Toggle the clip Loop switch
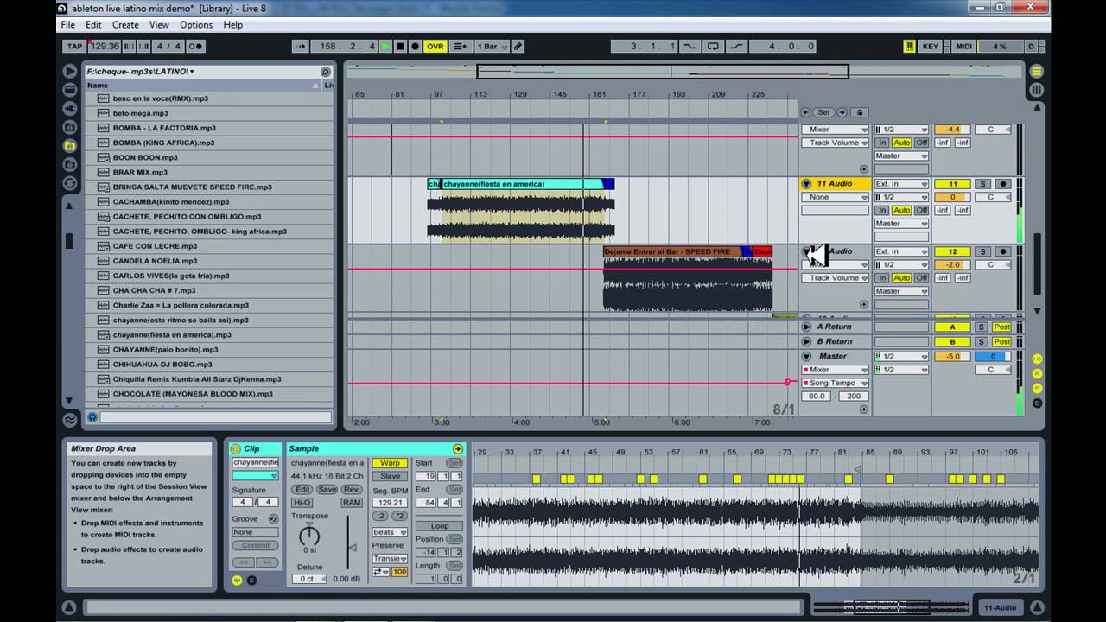 [440, 525]
